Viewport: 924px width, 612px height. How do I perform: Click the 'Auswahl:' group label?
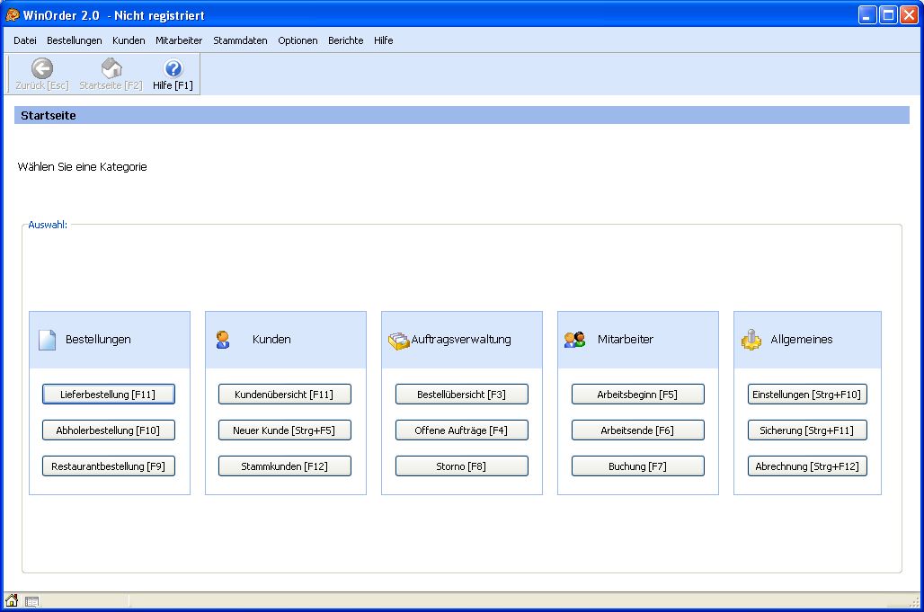[x=48, y=225]
